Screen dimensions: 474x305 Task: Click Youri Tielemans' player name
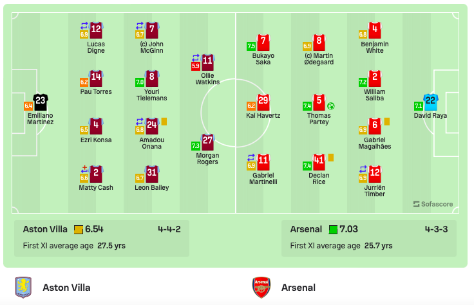click(x=152, y=95)
